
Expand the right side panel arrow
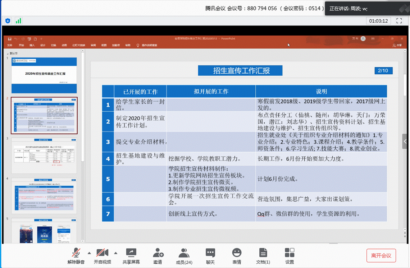[405, 141]
